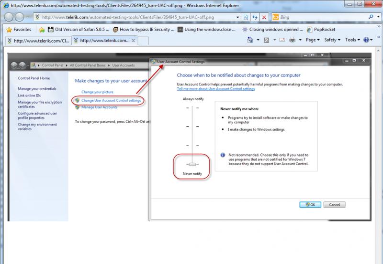This screenshot has width=383, height=264.
Task: Click the Bing provider icon in search box
Action: [x=276, y=17]
